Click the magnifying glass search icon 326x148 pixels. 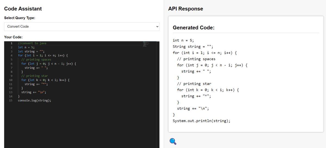coord(173,141)
